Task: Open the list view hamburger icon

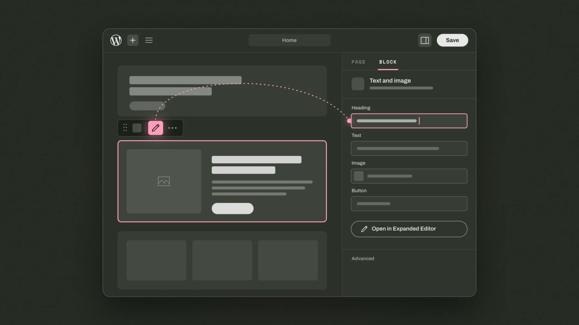Action: pyautogui.click(x=149, y=40)
